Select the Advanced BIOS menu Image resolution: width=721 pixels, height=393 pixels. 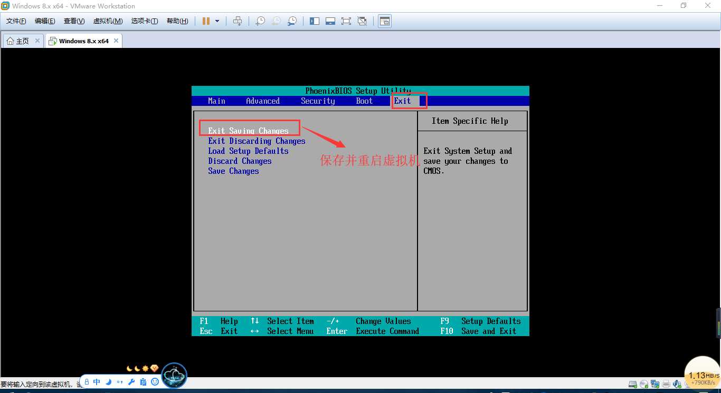pos(263,101)
